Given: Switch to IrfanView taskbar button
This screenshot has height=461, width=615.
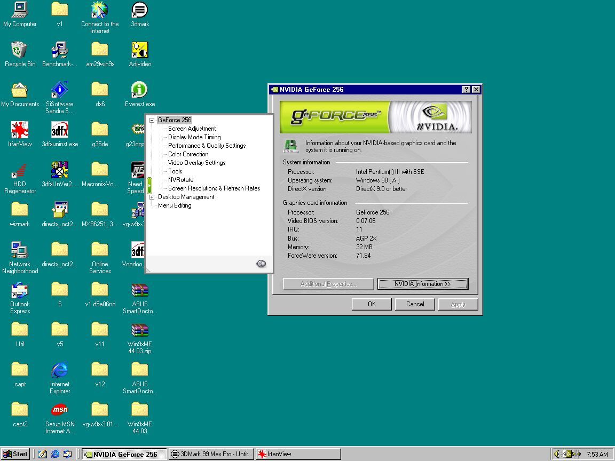Looking at the screenshot, I should click(298, 454).
